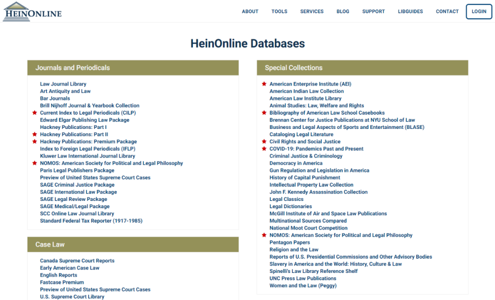This screenshot has height=300, width=495.
Task: Click red star beside Civil Rights and Social Justice
Action: pos(264,141)
